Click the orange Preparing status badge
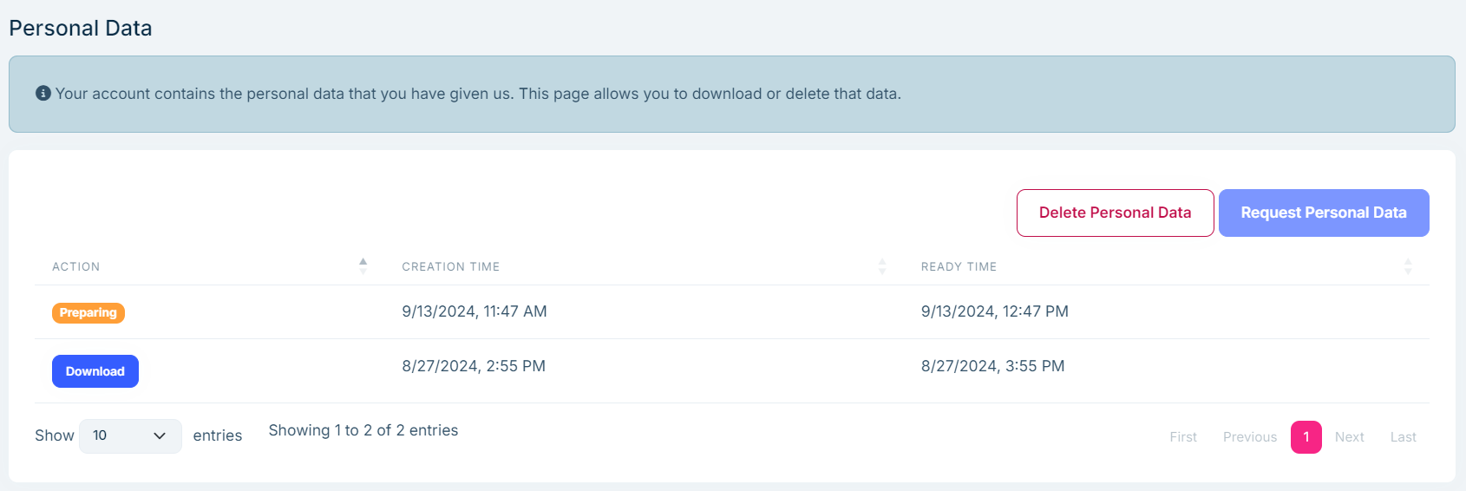The height and width of the screenshot is (491, 1466). tap(88, 312)
